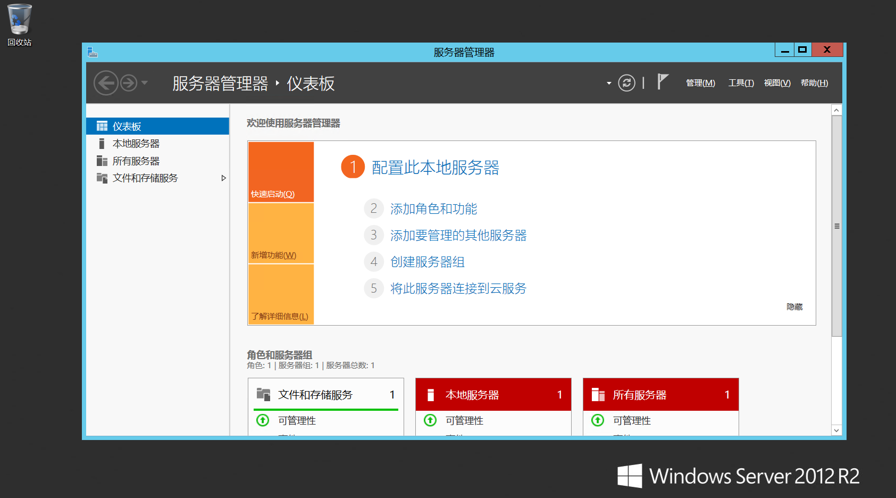Click the Server Manager icon in title bar
This screenshot has height=498, width=896.
click(94, 52)
